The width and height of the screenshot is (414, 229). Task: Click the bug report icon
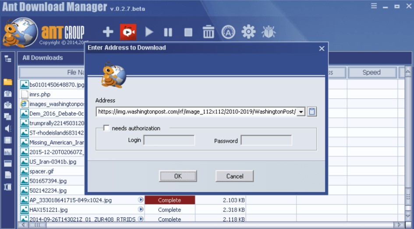(269, 32)
